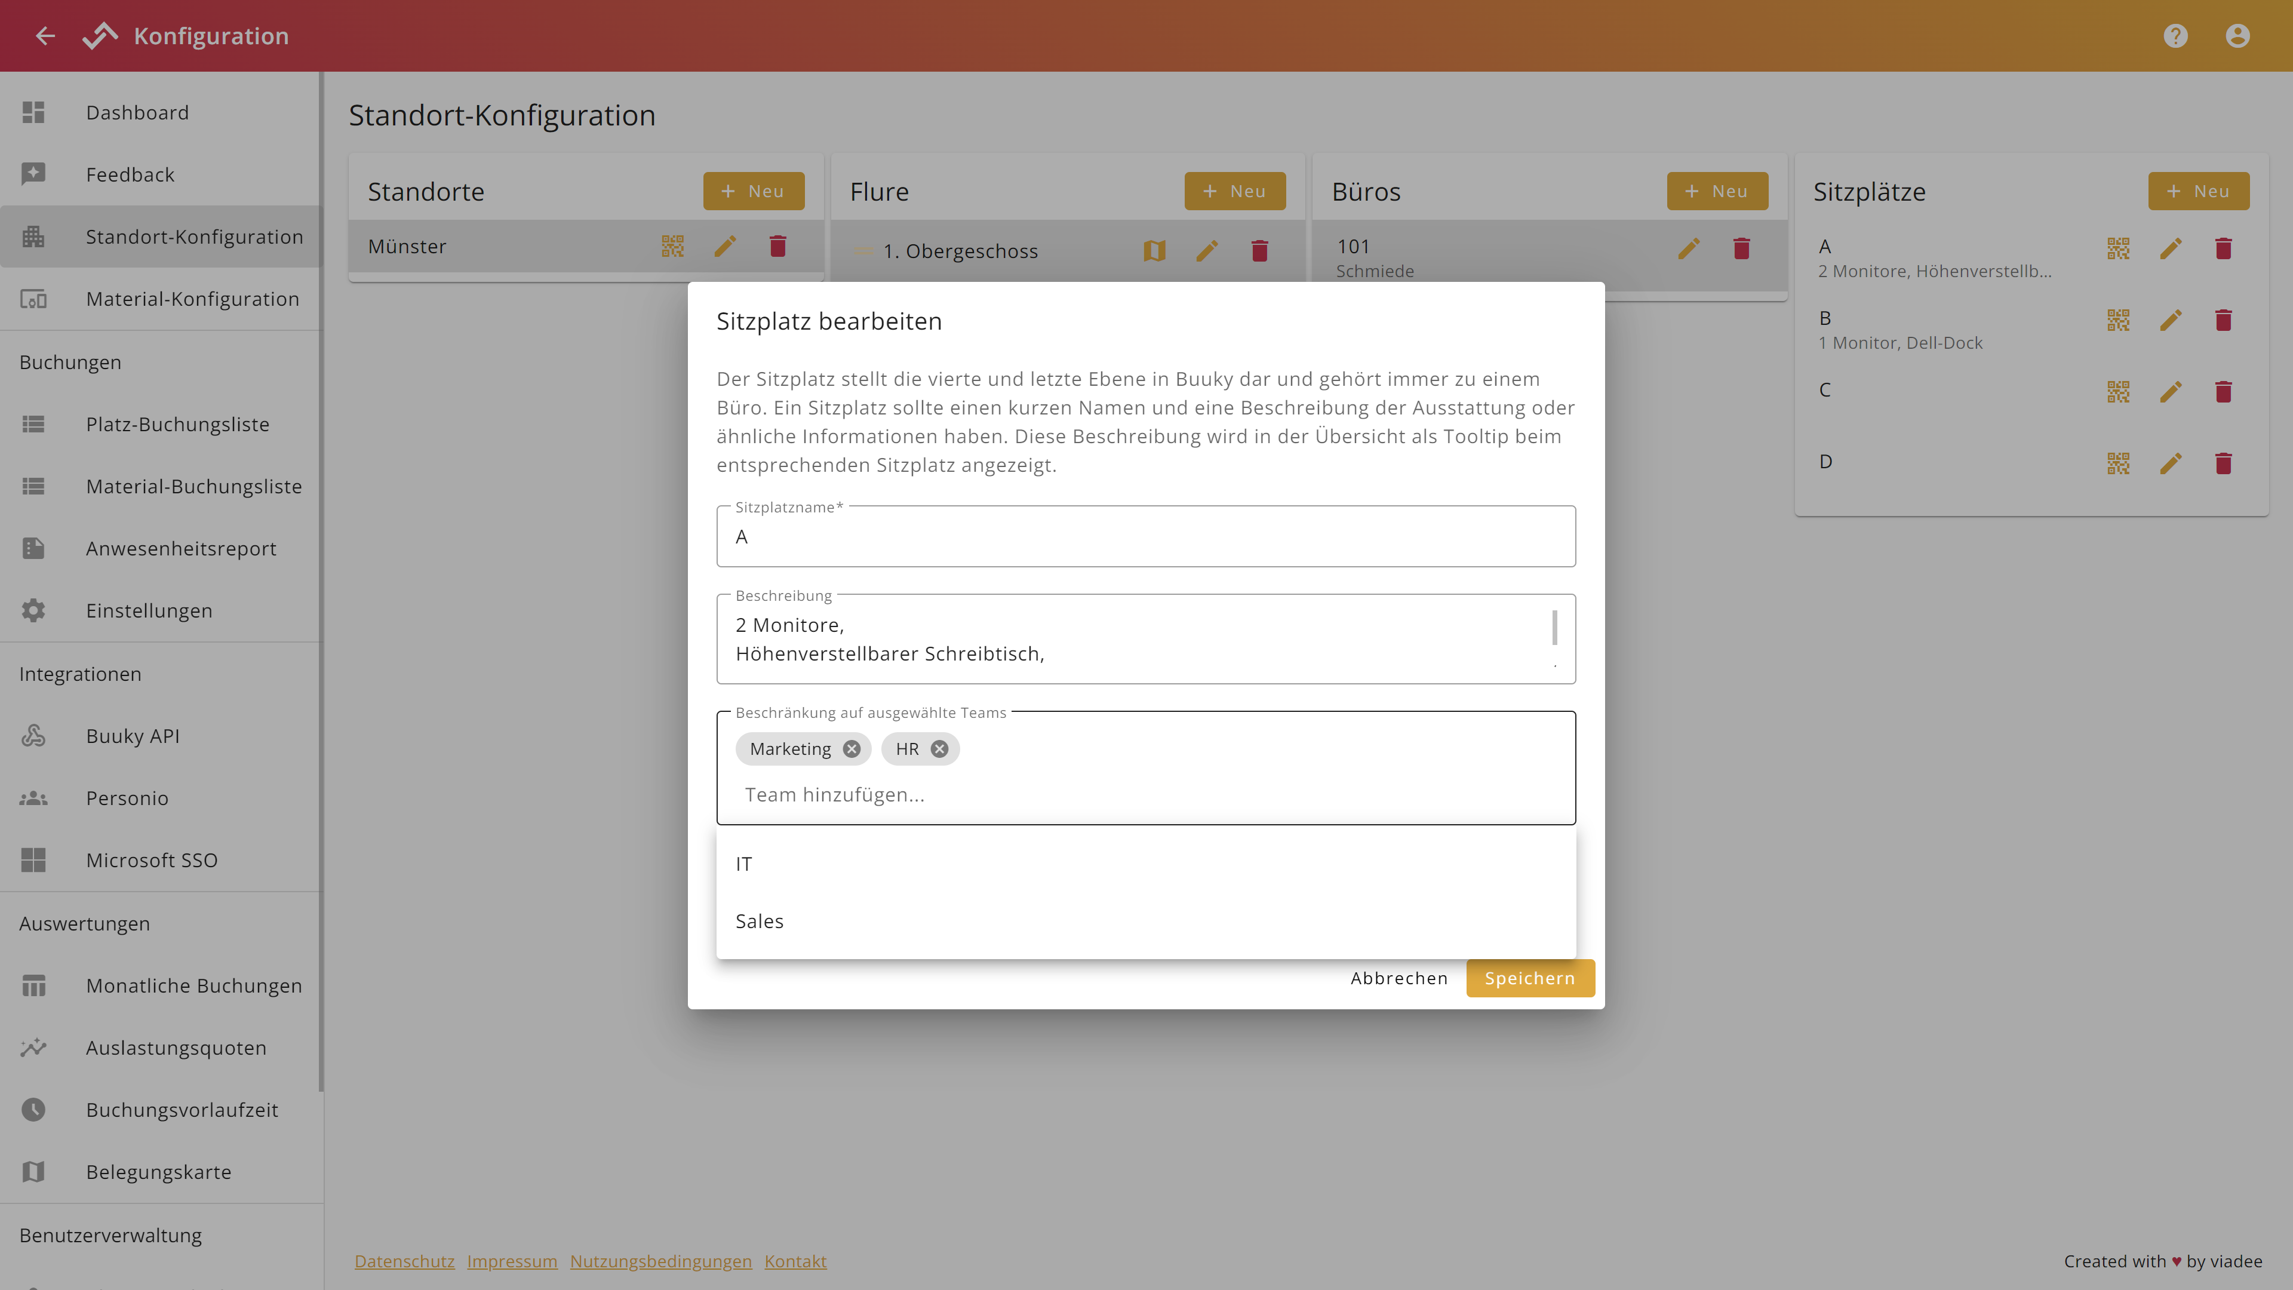2293x1290 pixels.
Task: Edit the Münster location
Action: click(x=726, y=245)
